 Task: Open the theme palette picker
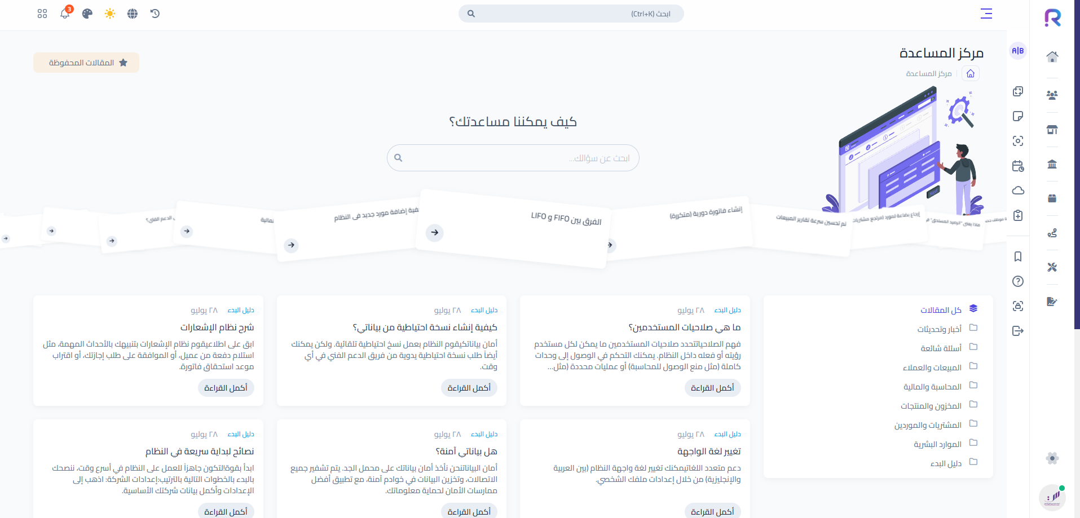tap(87, 14)
